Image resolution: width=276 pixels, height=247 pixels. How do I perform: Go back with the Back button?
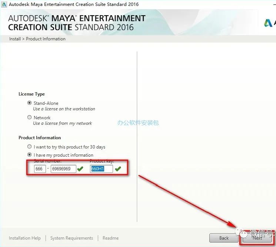coord(224,238)
